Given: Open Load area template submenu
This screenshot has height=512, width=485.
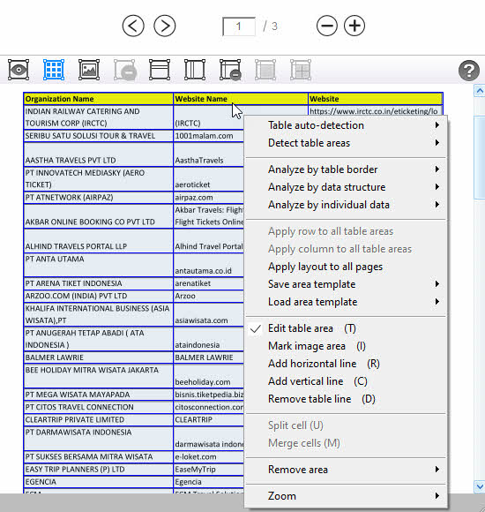Looking at the screenshot, I should pyautogui.click(x=346, y=302).
